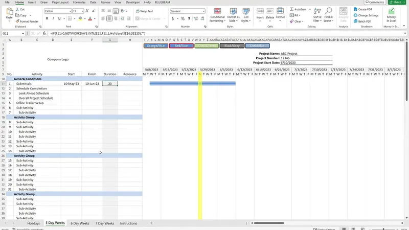Open Conditional Formatting
409x230 pixels.
coord(217,15)
